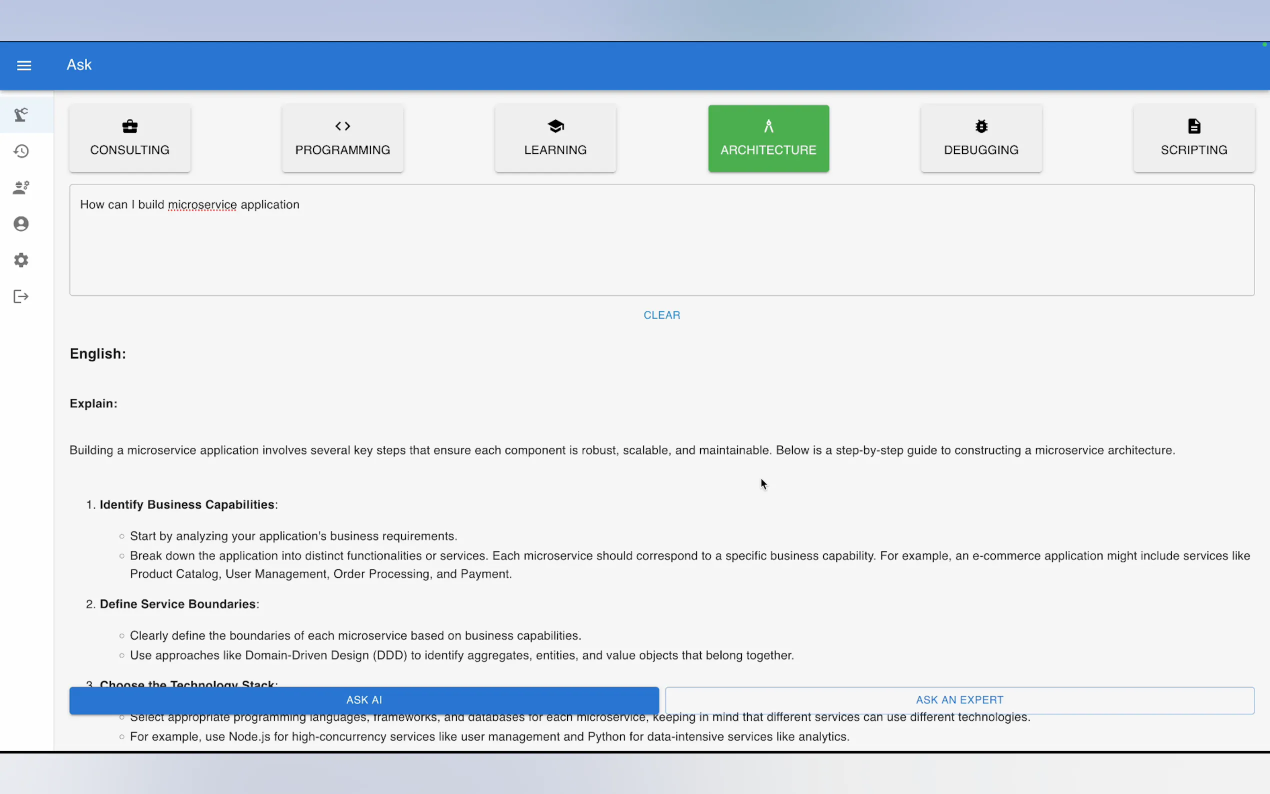Switch to the Debugging category
This screenshot has width=1270, height=794.
coord(980,149)
